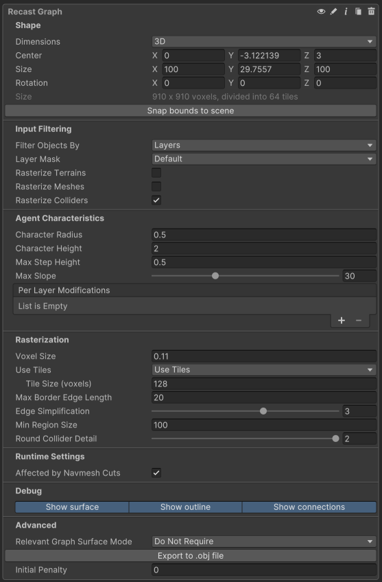Click the Max Slope slider handle
This screenshot has width=382, height=582.
pyautogui.click(x=215, y=276)
